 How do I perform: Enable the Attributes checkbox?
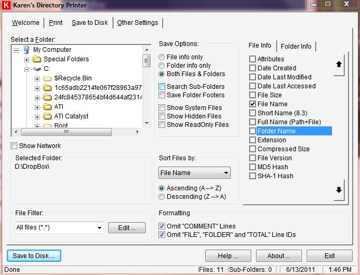click(252, 59)
